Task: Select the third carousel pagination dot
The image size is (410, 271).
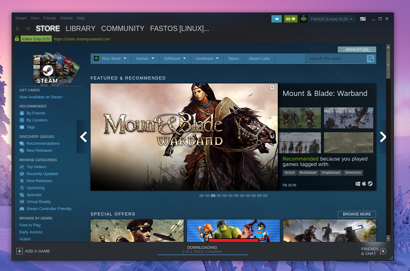Action: (x=213, y=195)
